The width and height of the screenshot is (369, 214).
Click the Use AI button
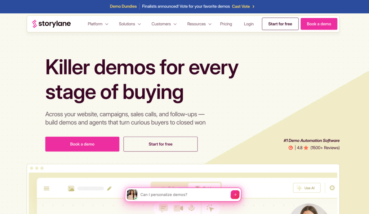307,188
